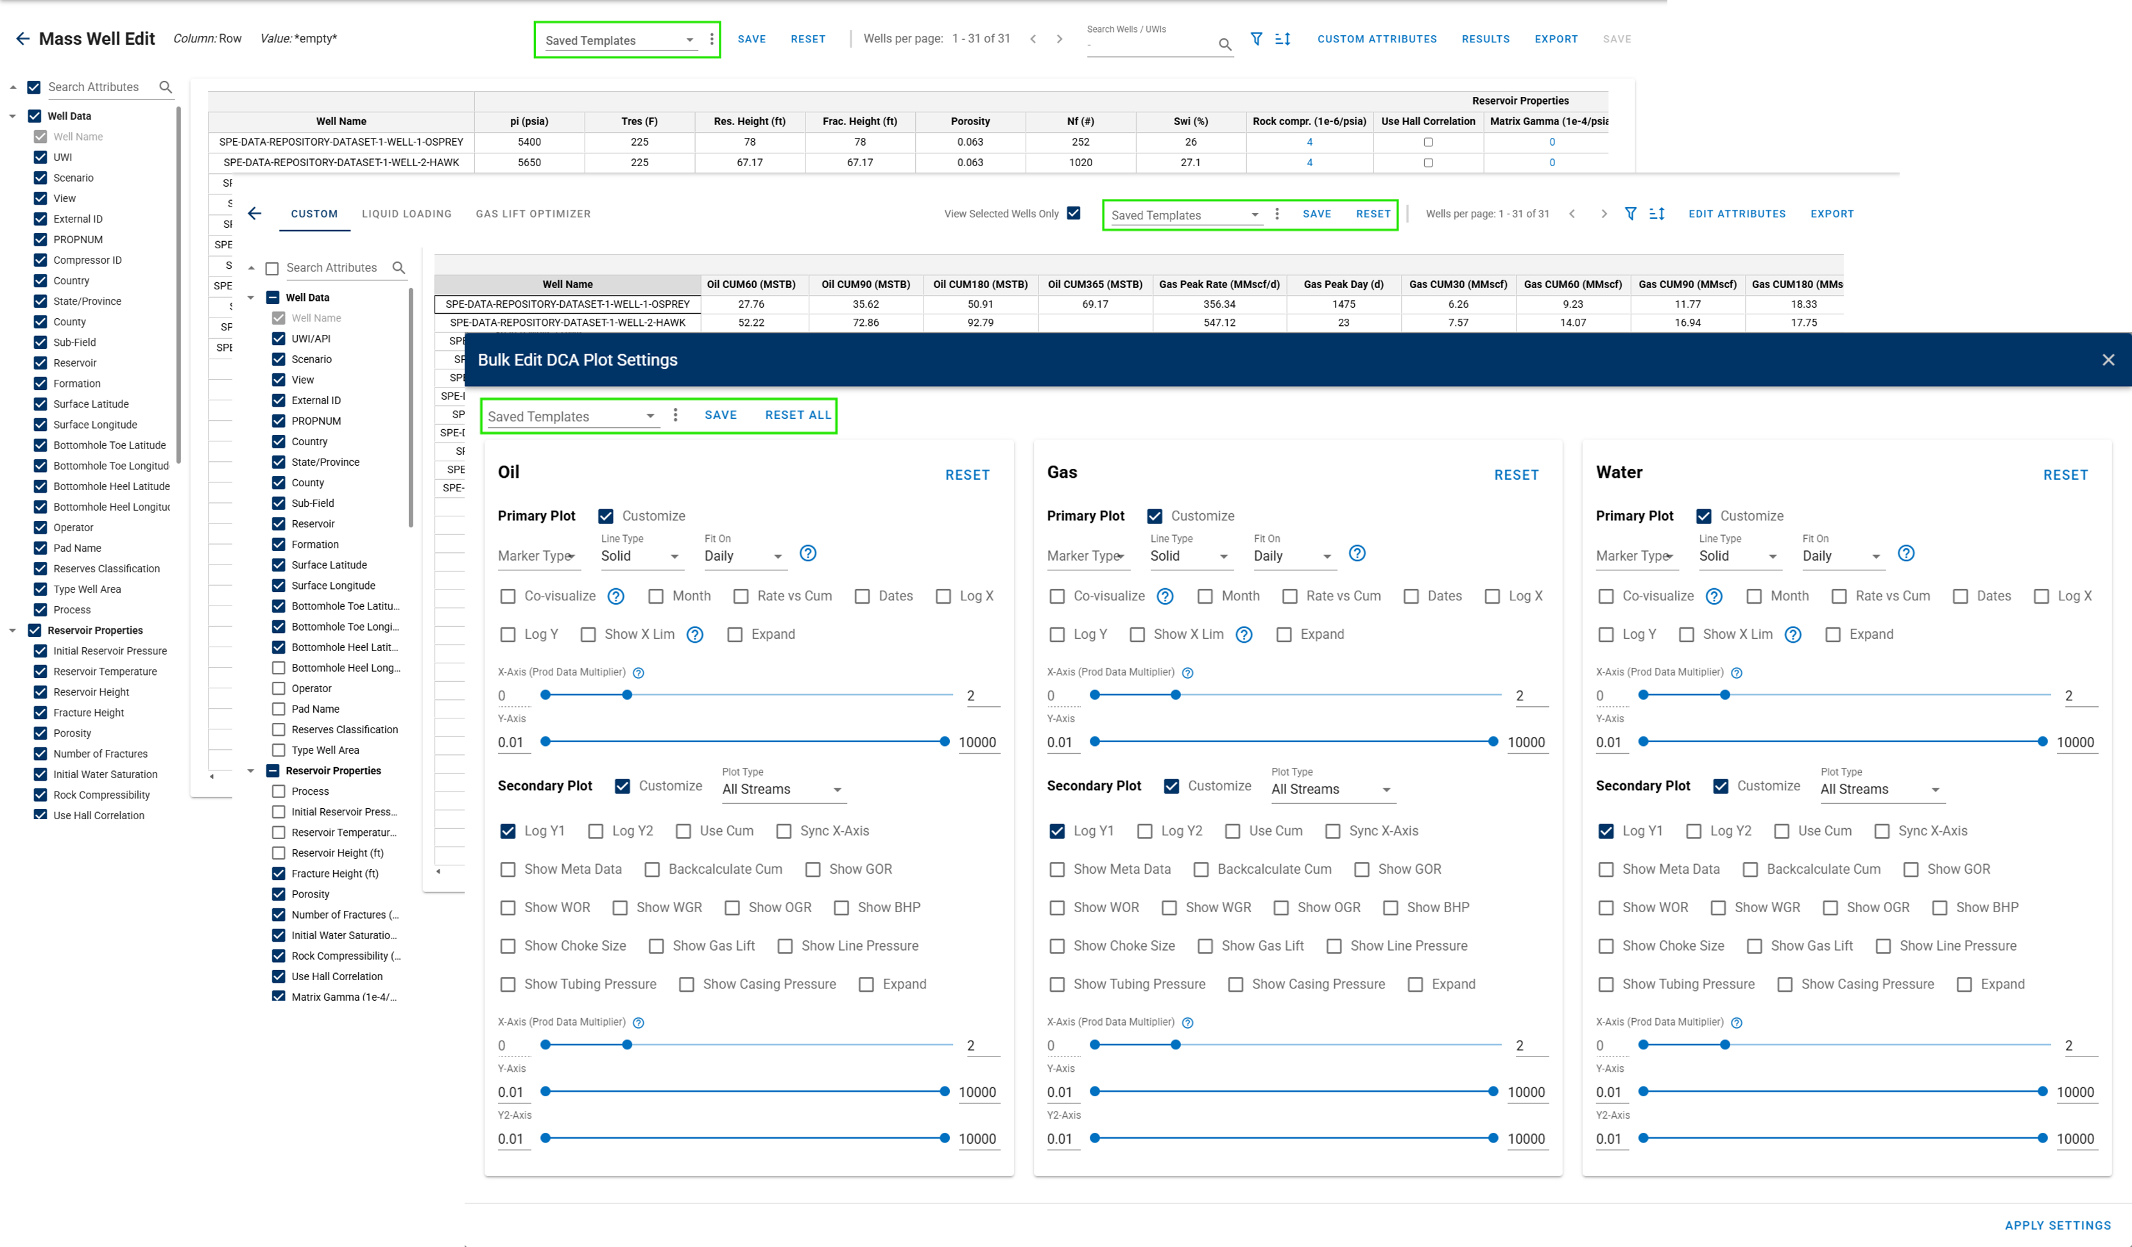Switch to the Gas Lift Optimizer tab
This screenshot has height=1247, width=2132.
point(533,214)
